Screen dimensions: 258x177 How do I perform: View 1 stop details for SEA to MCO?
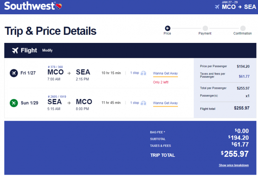click(x=135, y=103)
